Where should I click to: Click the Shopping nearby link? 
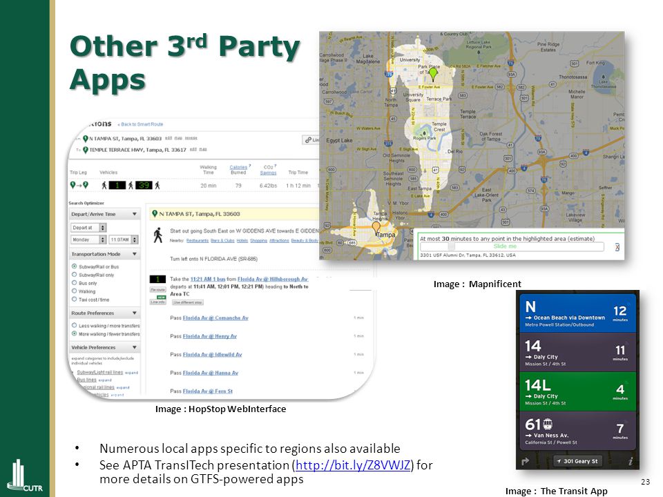pos(258,240)
